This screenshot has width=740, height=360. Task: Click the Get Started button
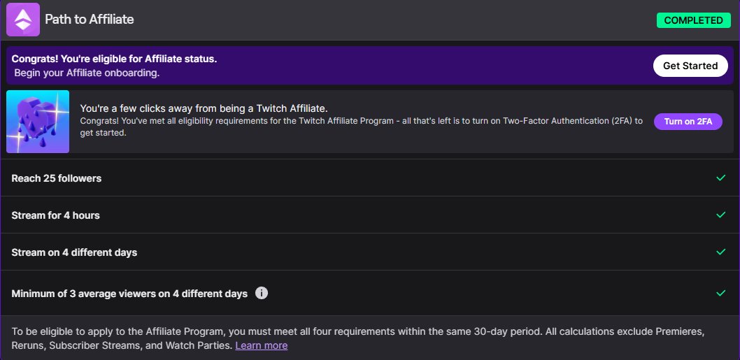pyautogui.click(x=690, y=66)
